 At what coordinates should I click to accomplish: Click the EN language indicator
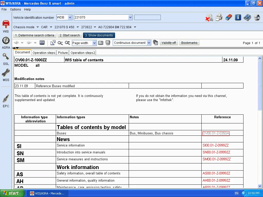click(x=236, y=193)
